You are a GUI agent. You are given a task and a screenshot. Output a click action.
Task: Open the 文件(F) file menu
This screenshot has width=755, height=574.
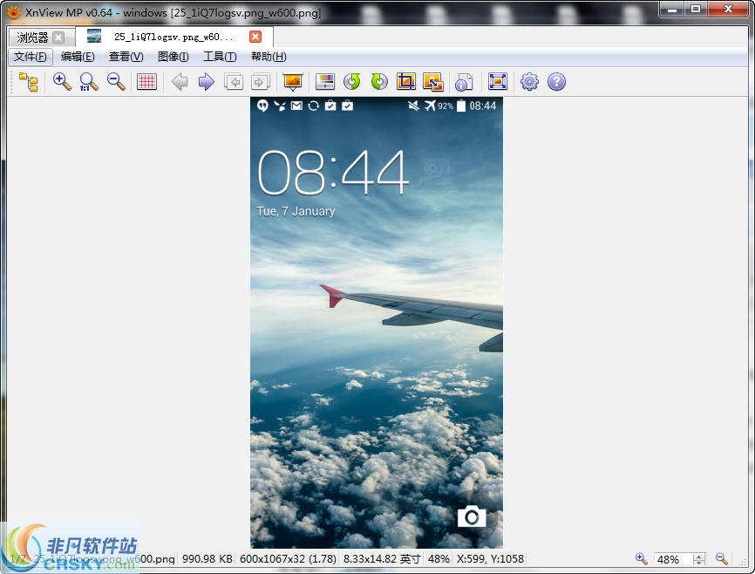point(31,57)
